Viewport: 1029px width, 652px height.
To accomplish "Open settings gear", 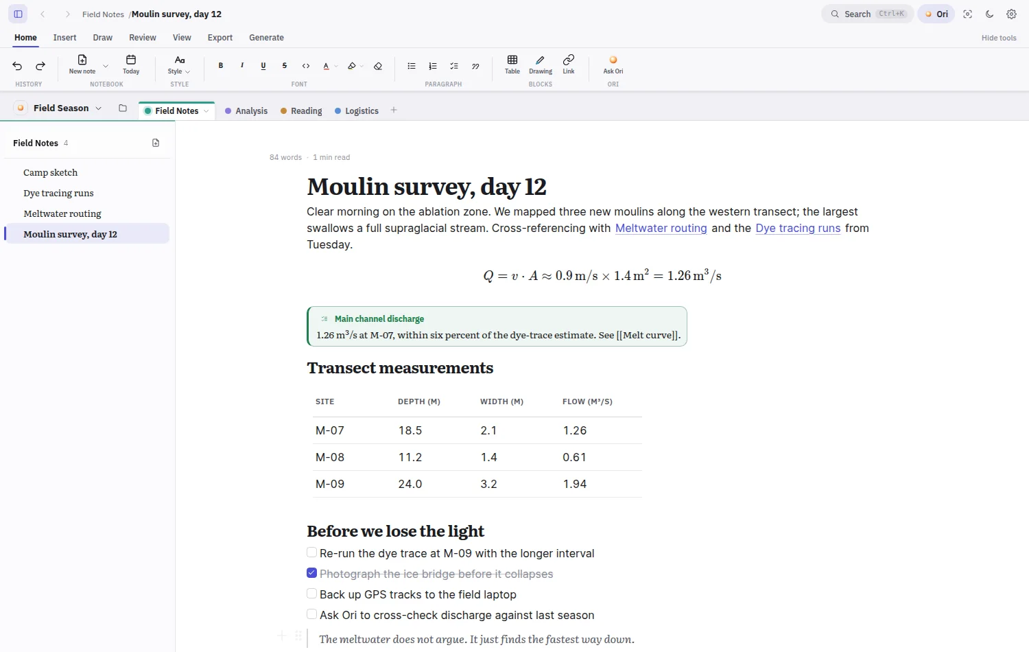I will 1012,14.
